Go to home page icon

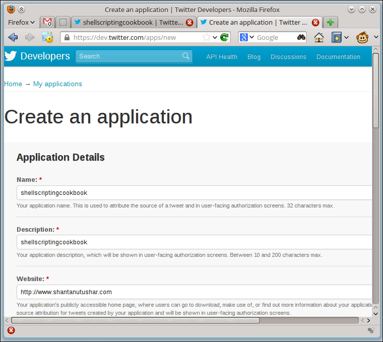point(319,37)
